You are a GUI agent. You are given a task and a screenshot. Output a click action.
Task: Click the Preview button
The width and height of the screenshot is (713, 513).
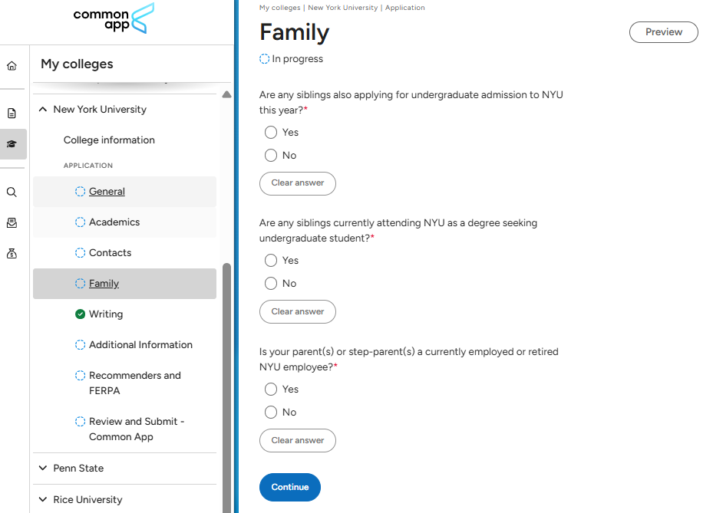(663, 32)
